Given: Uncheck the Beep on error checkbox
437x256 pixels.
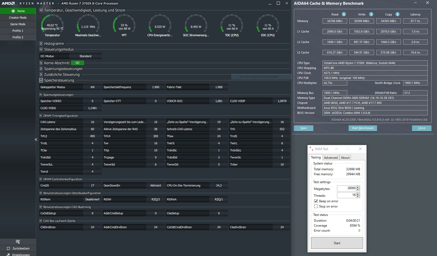Looking at the screenshot, I should click(x=316, y=201).
